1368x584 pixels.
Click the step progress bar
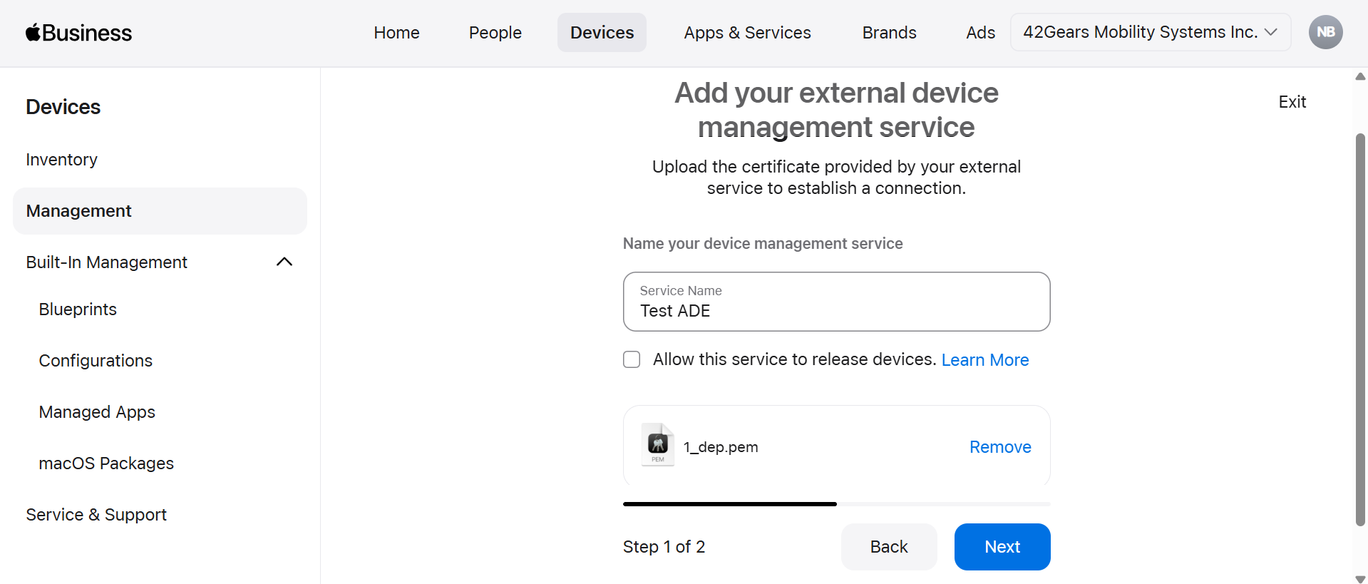click(835, 504)
